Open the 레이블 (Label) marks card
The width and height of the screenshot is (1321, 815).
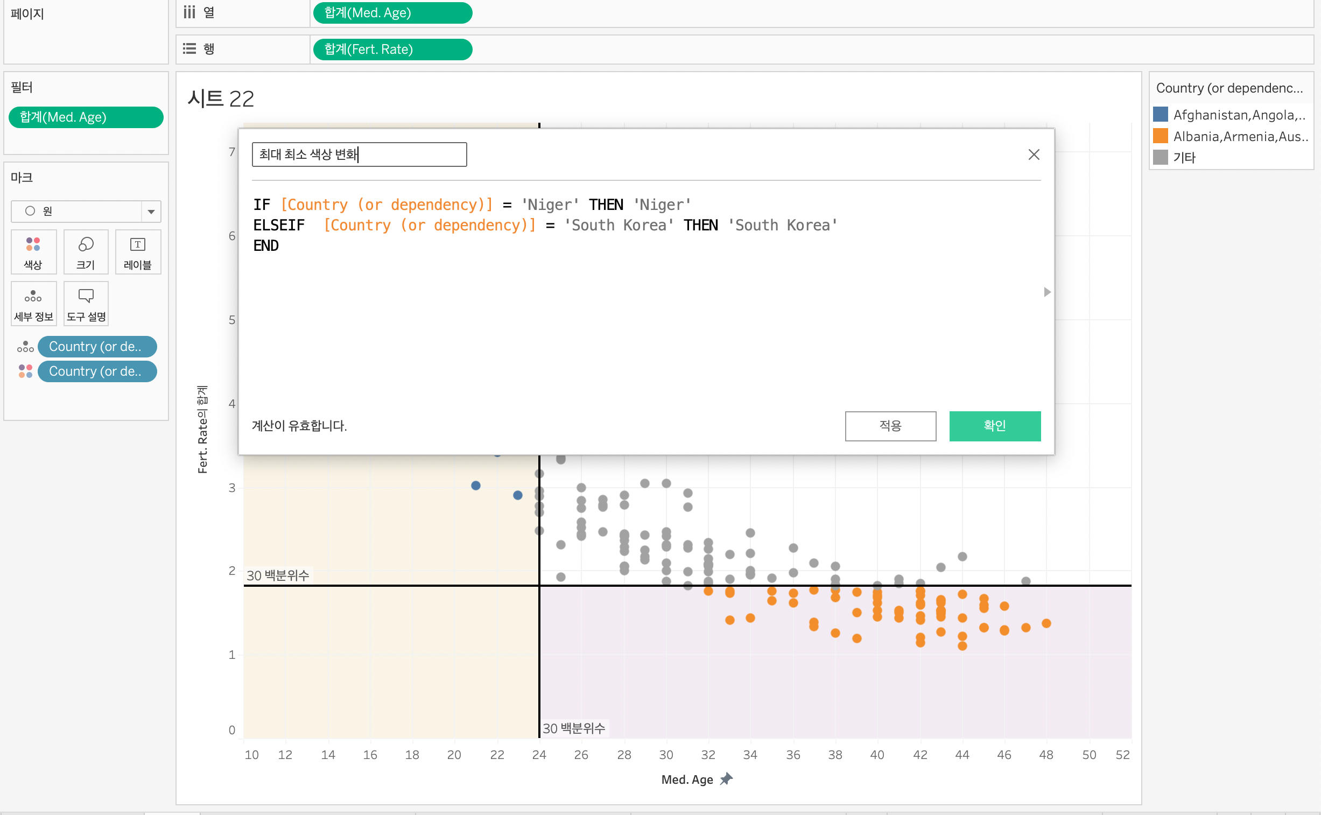click(x=137, y=252)
